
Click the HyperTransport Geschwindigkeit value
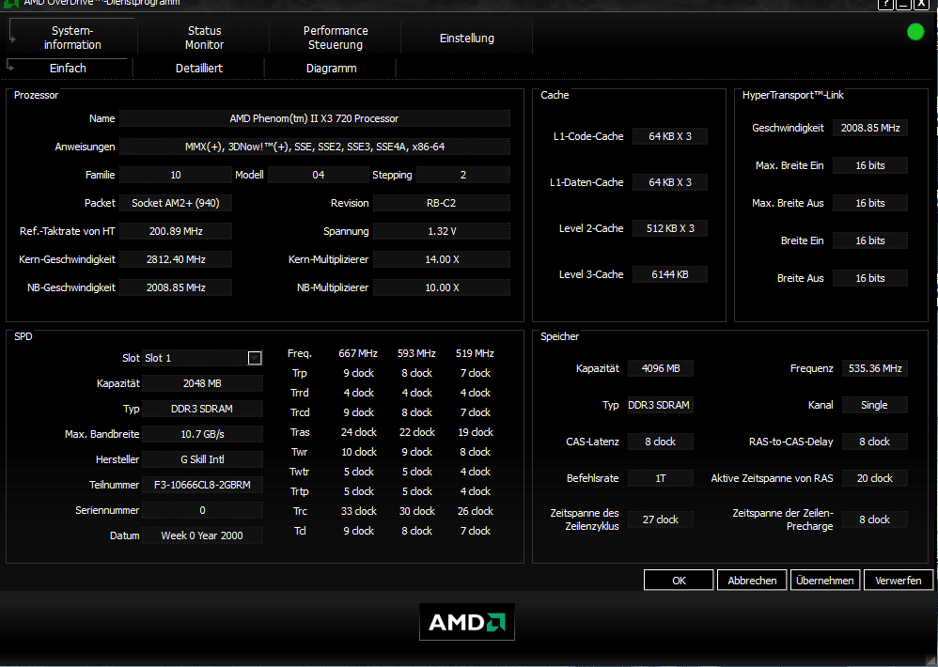click(x=869, y=128)
